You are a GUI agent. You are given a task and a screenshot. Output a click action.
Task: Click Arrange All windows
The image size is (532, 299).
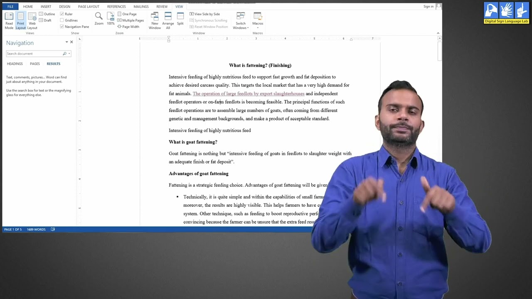point(168,20)
